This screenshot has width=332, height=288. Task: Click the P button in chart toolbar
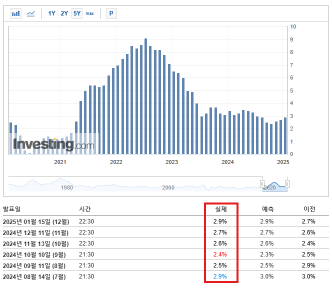click(x=111, y=13)
